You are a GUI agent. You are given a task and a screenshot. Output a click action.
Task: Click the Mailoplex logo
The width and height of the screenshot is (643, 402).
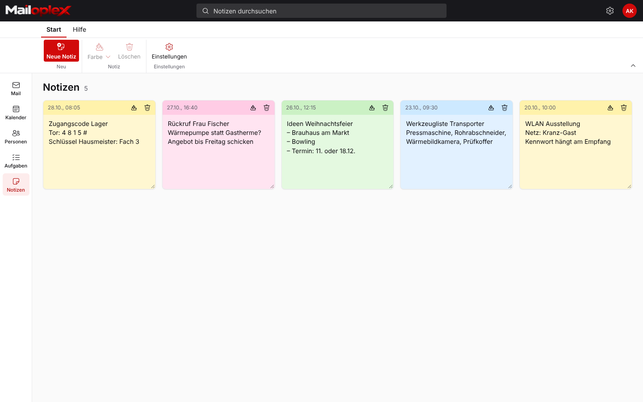38,10
